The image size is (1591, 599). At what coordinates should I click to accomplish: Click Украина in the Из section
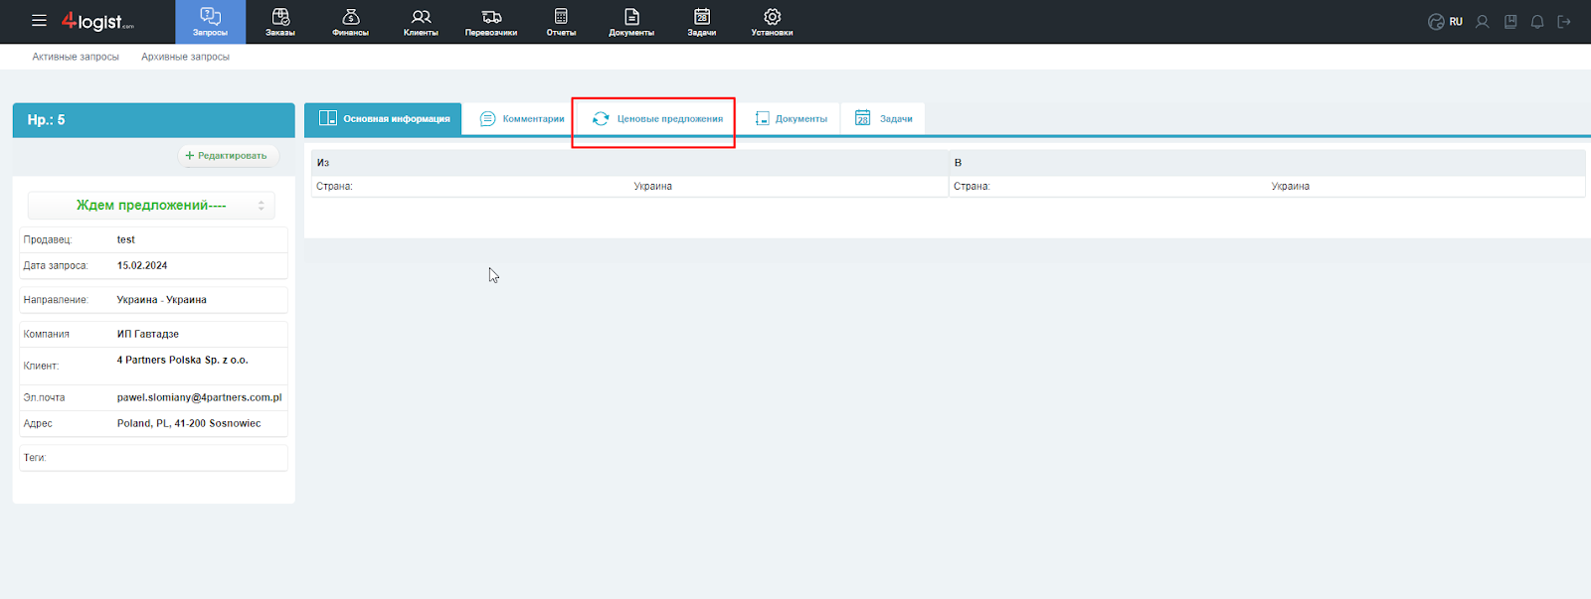point(652,186)
